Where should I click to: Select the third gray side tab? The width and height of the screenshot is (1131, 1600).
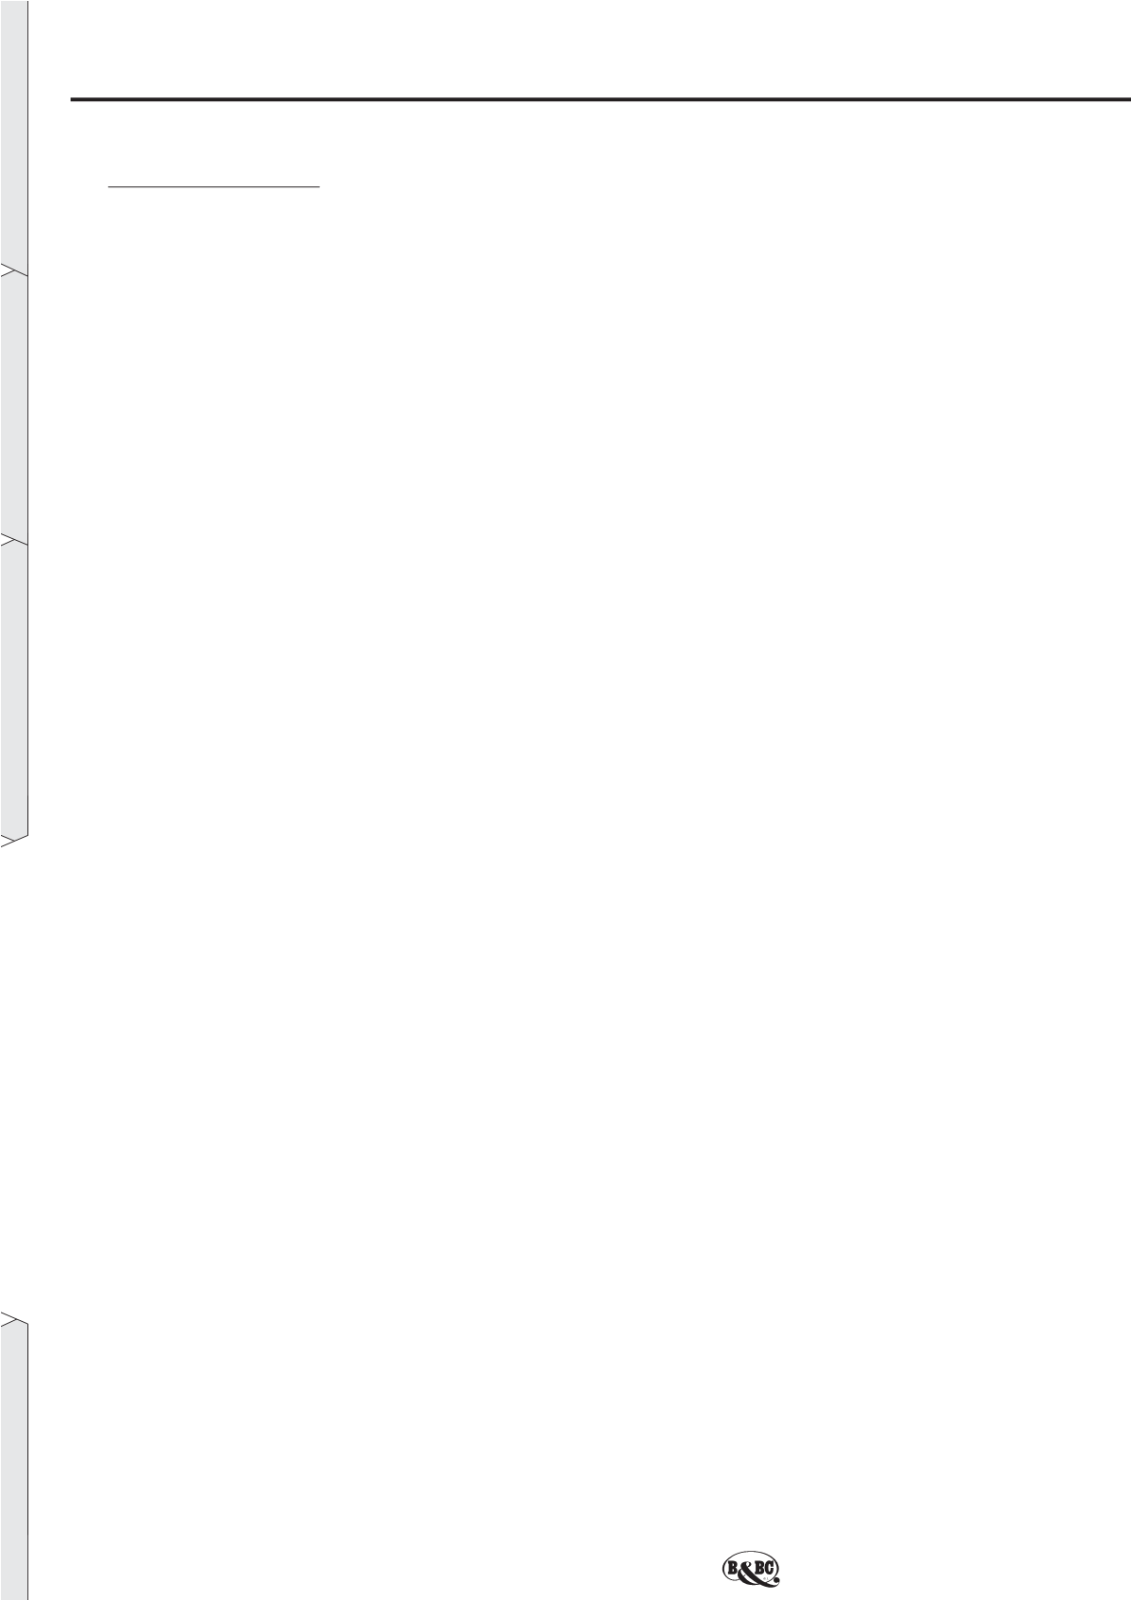tap(14, 687)
